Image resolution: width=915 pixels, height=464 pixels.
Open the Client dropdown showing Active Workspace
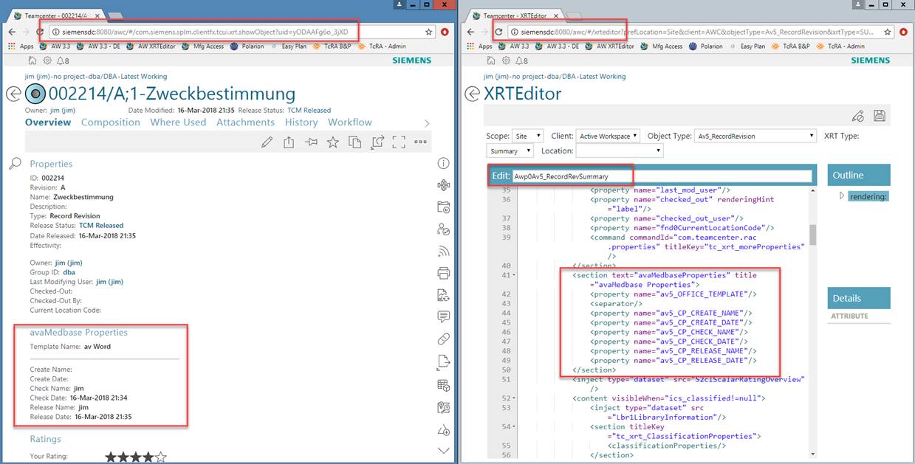pos(609,136)
